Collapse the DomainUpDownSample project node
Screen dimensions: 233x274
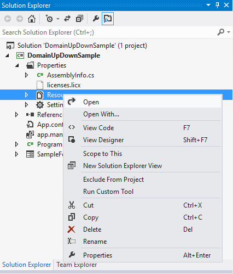pos(7,55)
